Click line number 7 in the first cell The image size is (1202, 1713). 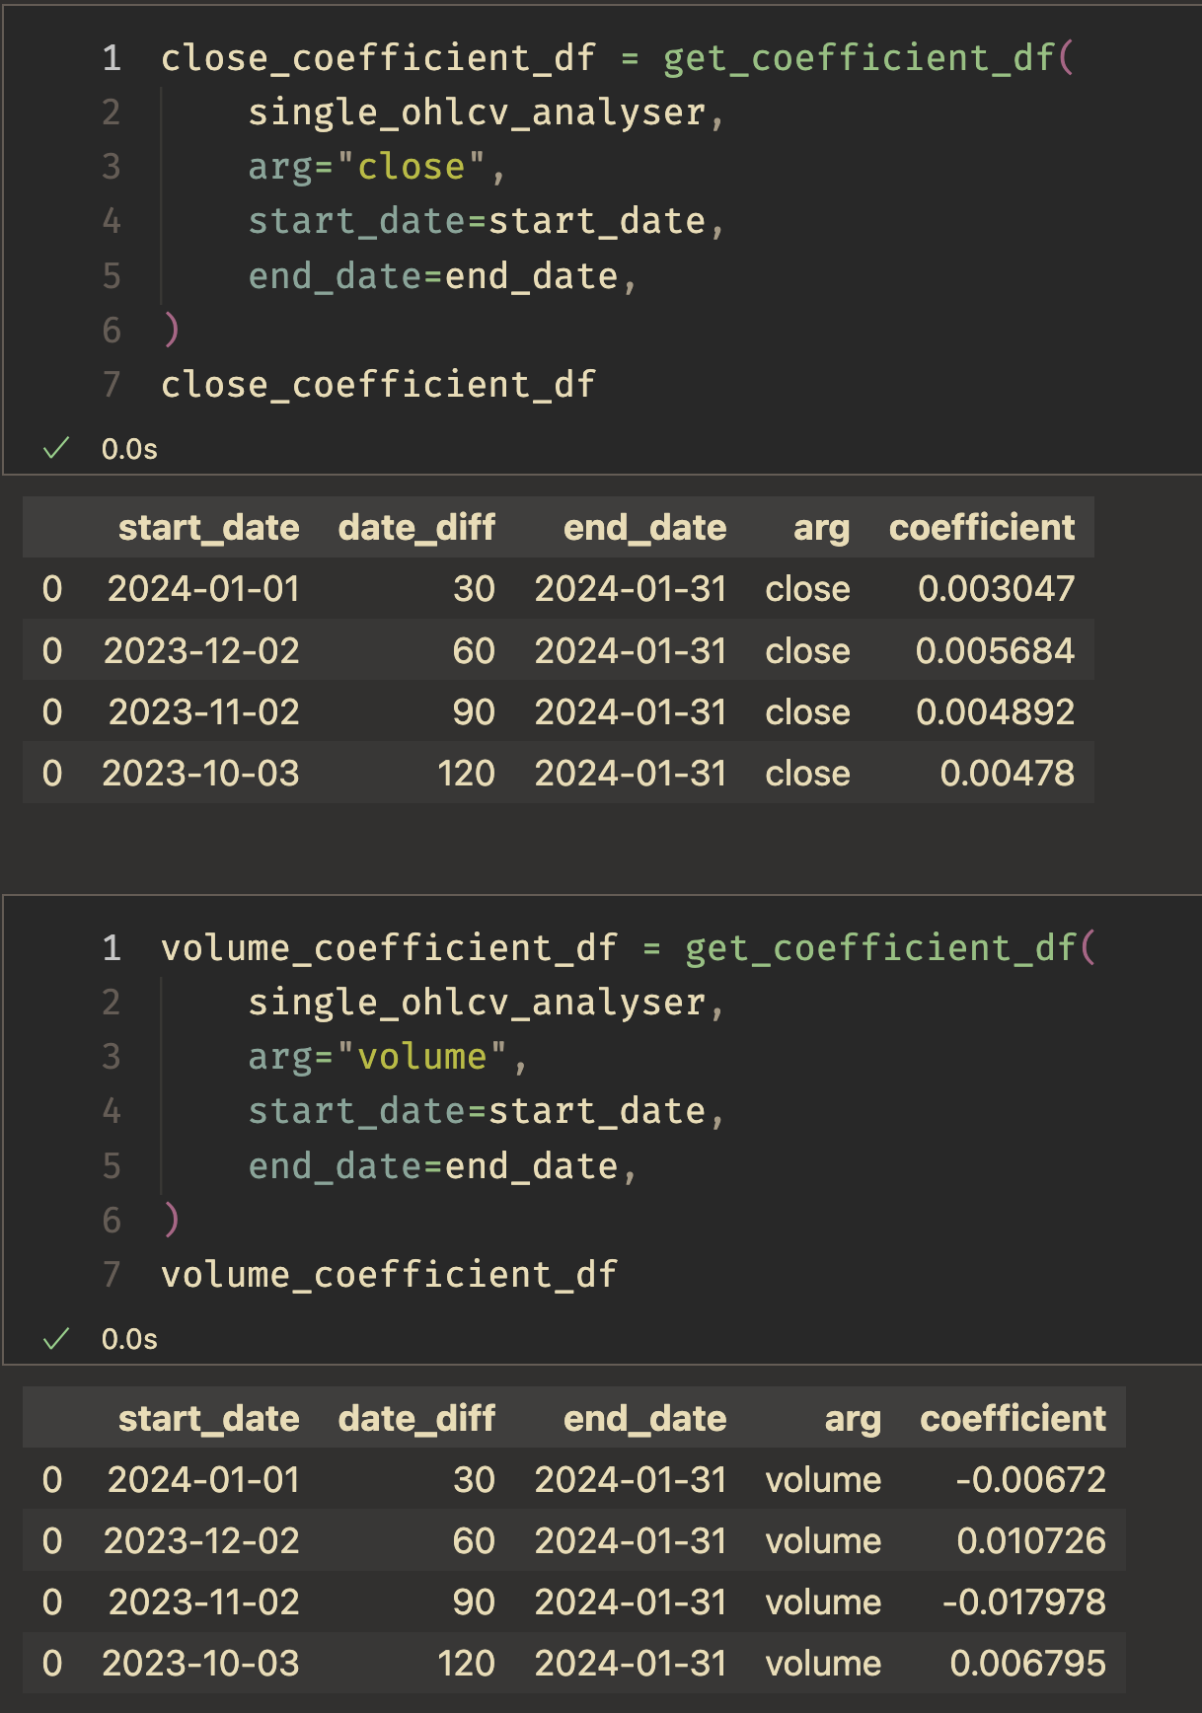112,384
